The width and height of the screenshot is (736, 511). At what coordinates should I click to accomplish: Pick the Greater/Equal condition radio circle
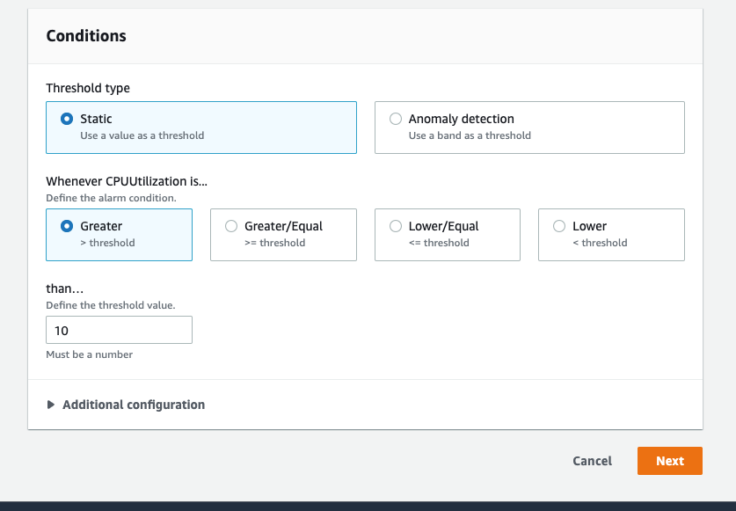click(231, 226)
